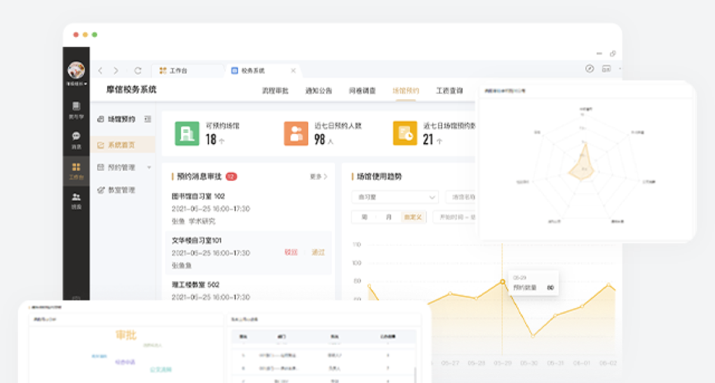Open the small arrow after the screen icon
This screenshot has width=715, height=383.
pos(619,69)
